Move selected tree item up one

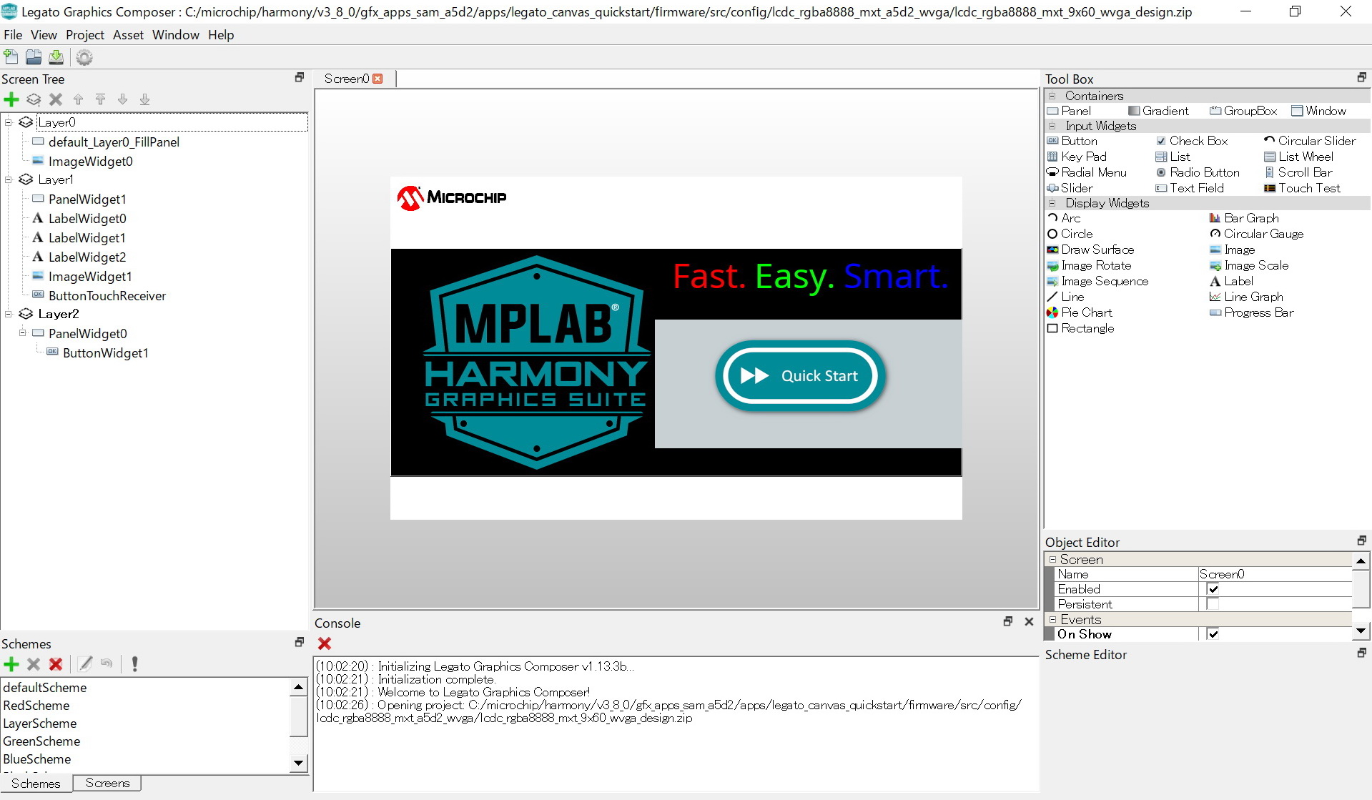[79, 99]
